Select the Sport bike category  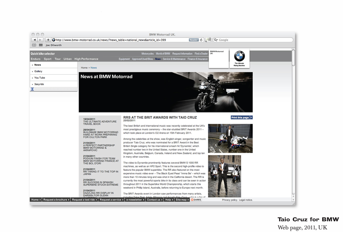[x=48, y=59]
